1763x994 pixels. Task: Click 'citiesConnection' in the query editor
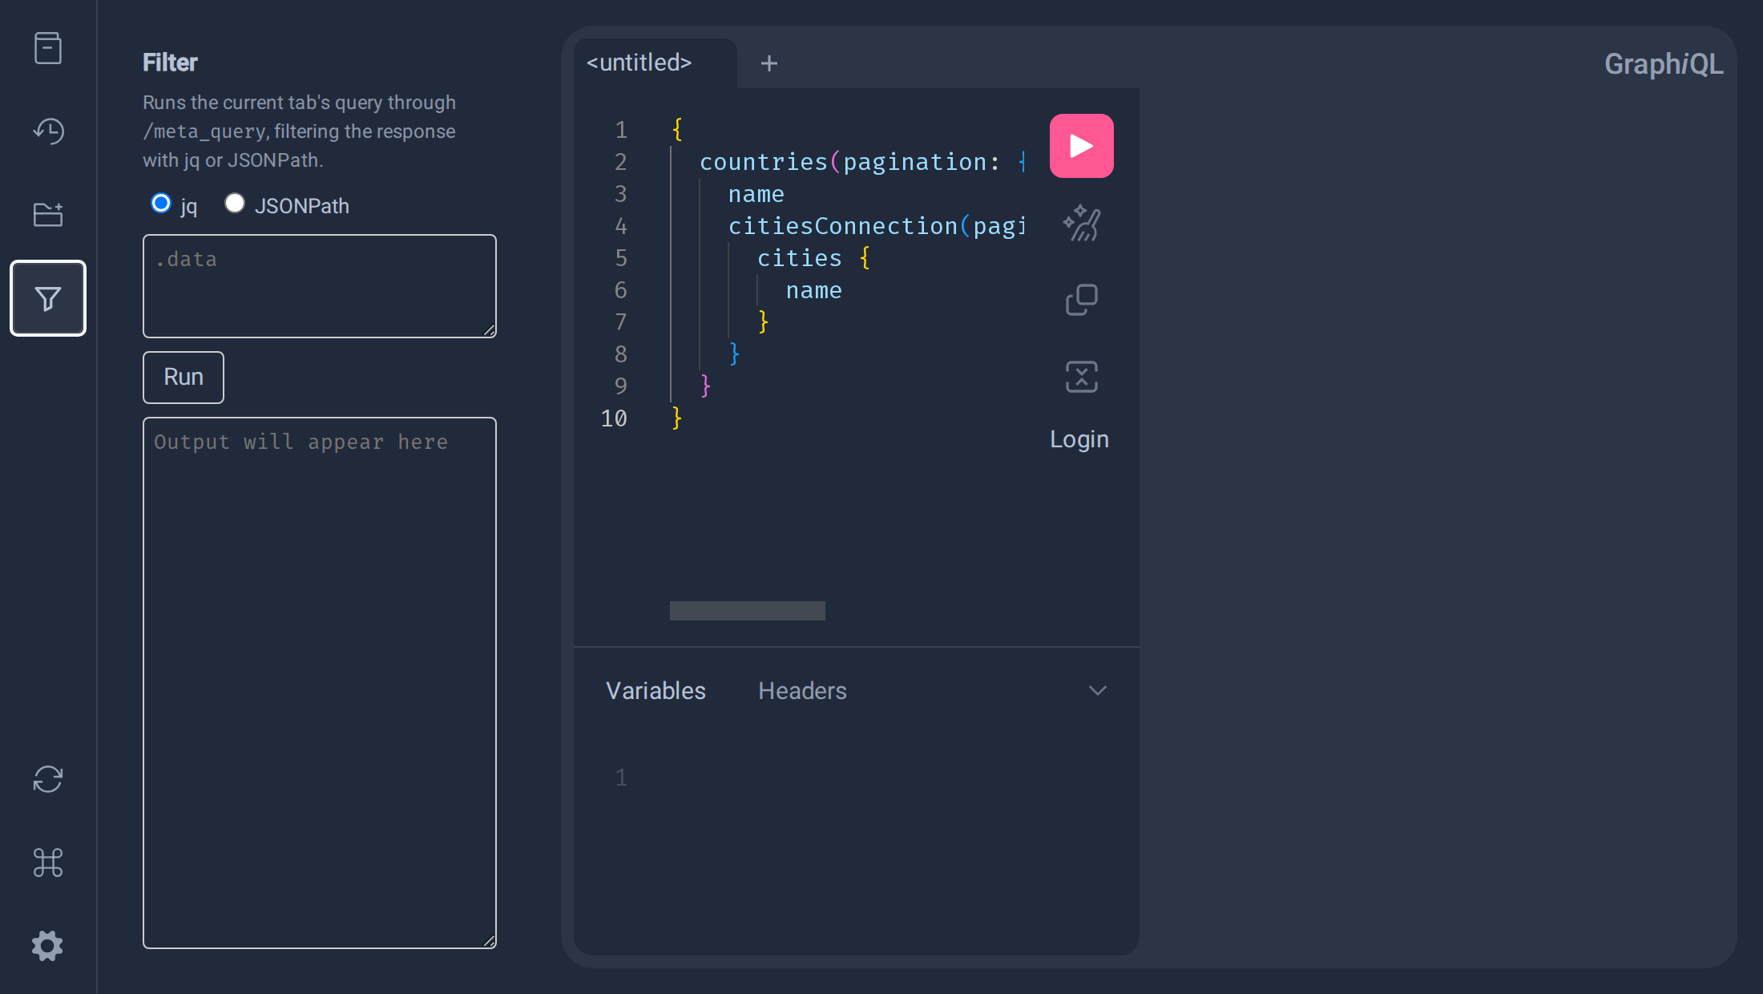point(843,226)
